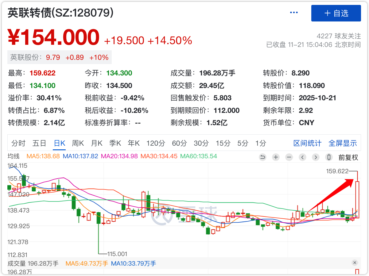Open 区间统计 range statistics
The image size is (369, 276).
[x=307, y=143]
